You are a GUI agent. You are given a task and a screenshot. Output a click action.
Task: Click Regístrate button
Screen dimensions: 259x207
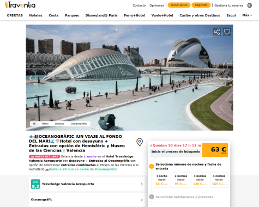201,5
